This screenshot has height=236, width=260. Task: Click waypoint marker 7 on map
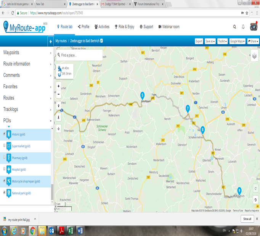188,108
